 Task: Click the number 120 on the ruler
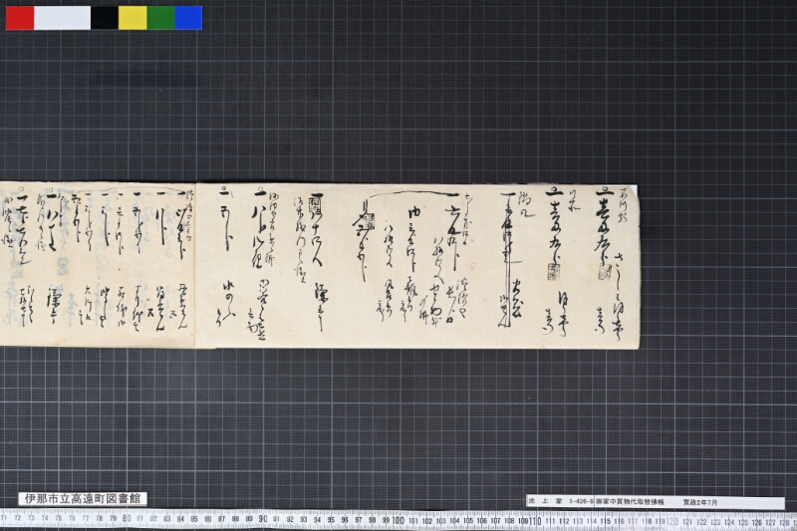tap(671, 522)
